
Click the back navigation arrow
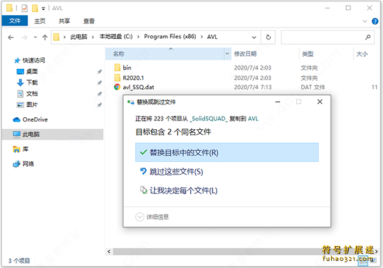[10, 38]
